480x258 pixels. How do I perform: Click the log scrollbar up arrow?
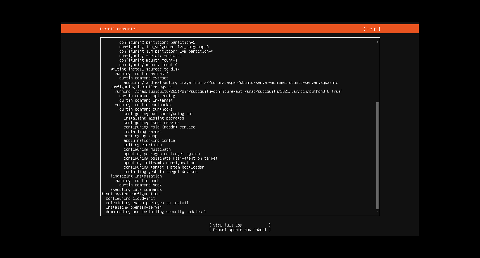point(377,42)
